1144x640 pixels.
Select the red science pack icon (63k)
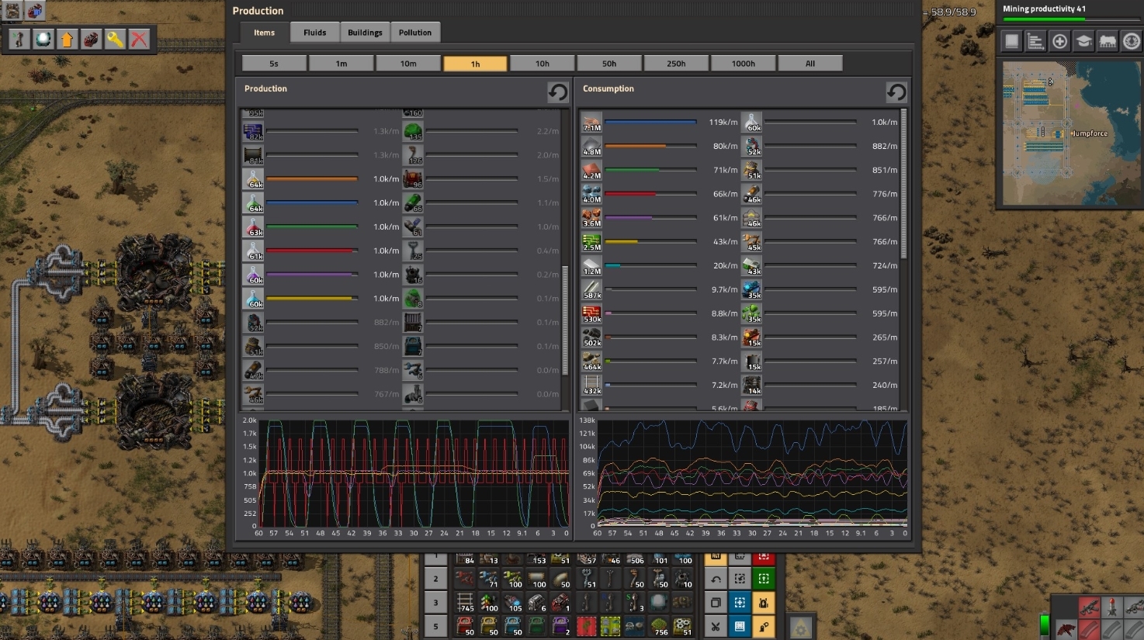[253, 227]
